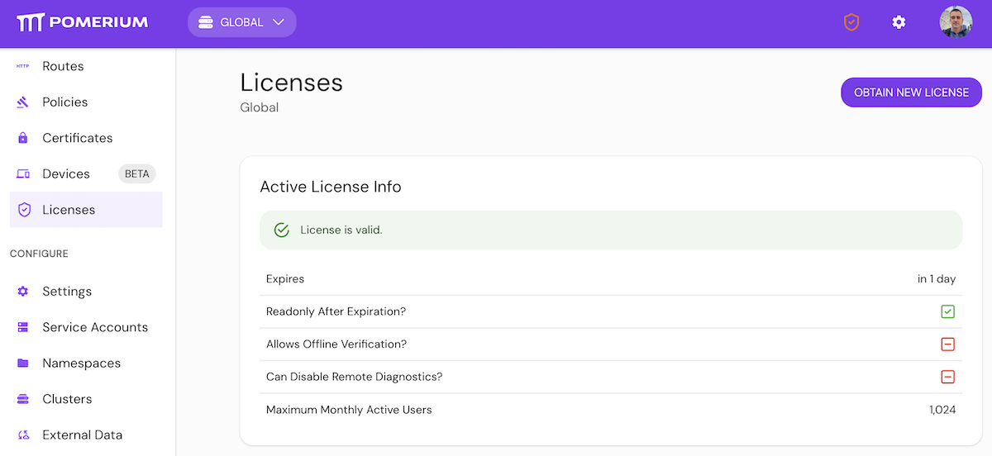Click the 'Expires' row label
This screenshot has width=992, height=456.
tap(285, 279)
